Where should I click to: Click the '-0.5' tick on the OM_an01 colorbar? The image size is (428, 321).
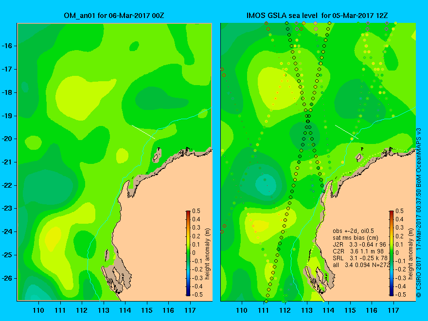197,295
